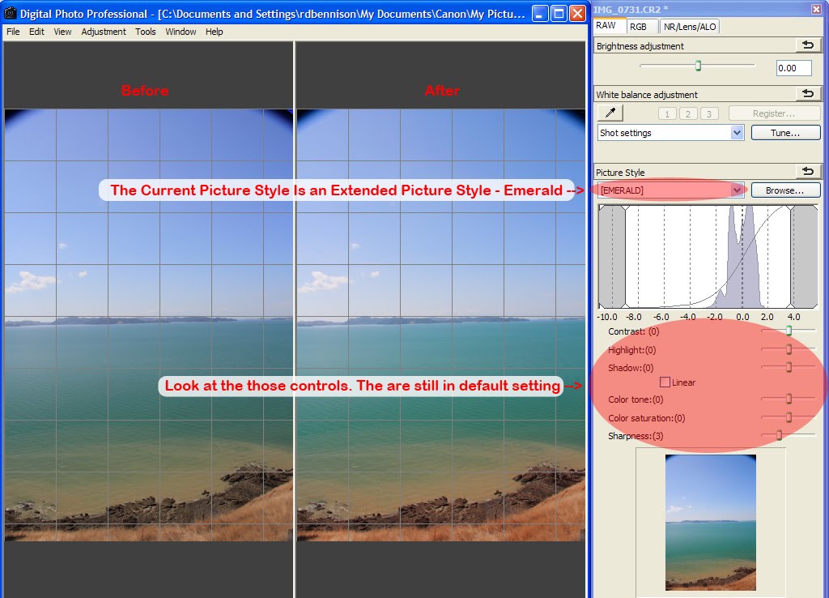This screenshot has height=598, width=829.
Task: Switch to the NR/Lens/ALO tab
Action: (689, 26)
